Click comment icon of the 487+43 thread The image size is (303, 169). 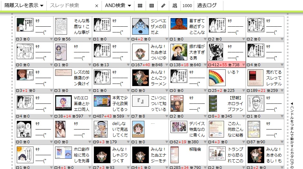(x=95, y=116)
